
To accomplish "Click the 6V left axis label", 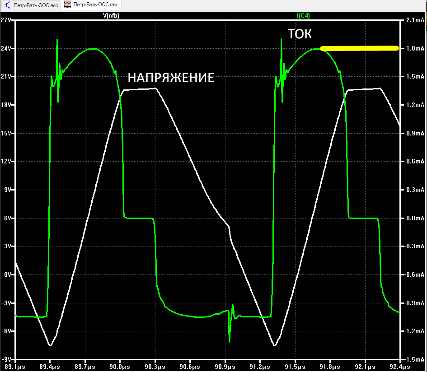I will pyautogui.click(x=7, y=218).
